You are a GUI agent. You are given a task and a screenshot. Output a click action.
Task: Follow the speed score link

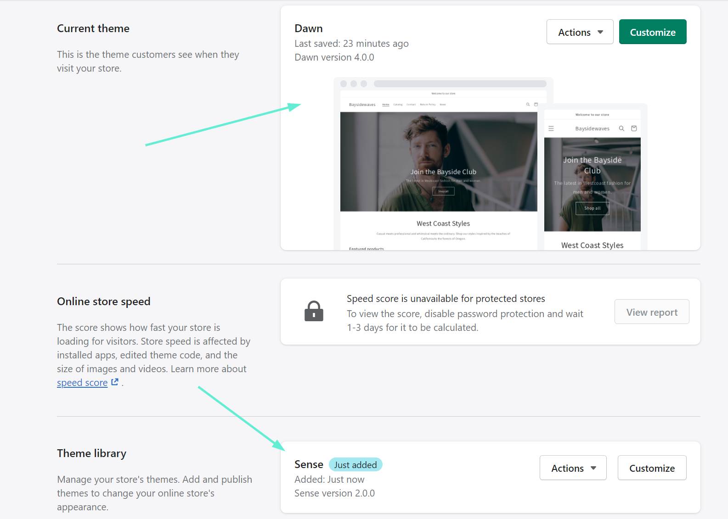[x=82, y=383]
